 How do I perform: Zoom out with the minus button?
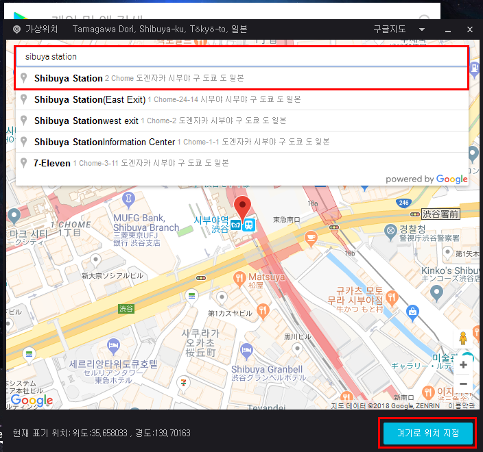(x=463, y=384)
